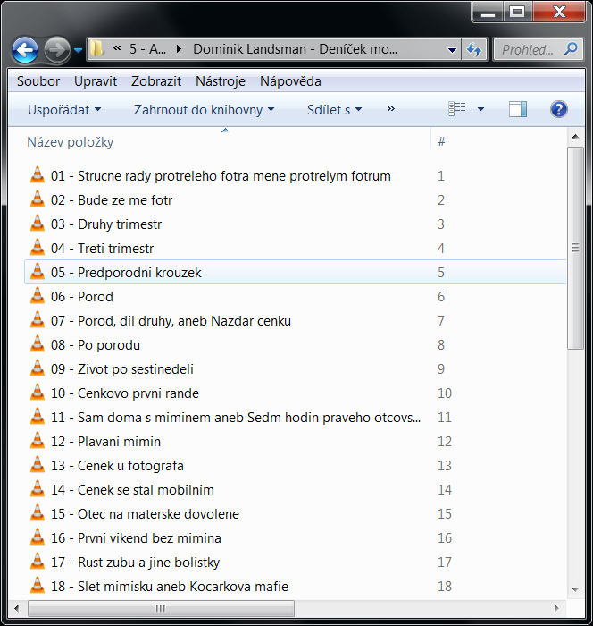Expand subfolders arrow after '5 - A...'
This screenshot has height=626, width=593.
click(x=179, y=49)
